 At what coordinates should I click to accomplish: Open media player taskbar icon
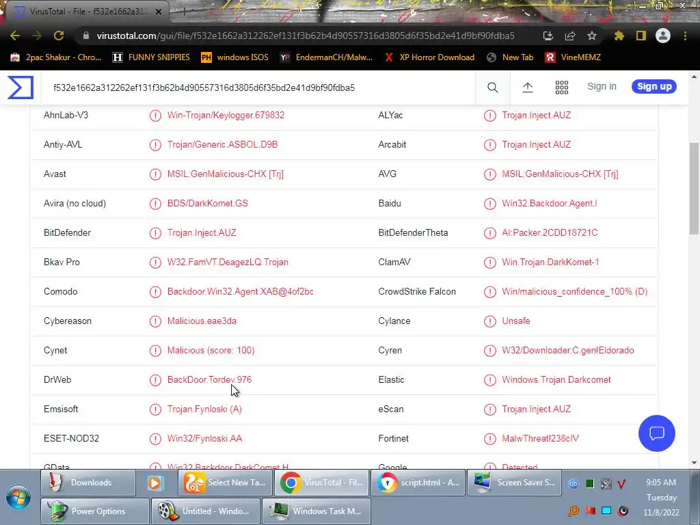point(155,483)
